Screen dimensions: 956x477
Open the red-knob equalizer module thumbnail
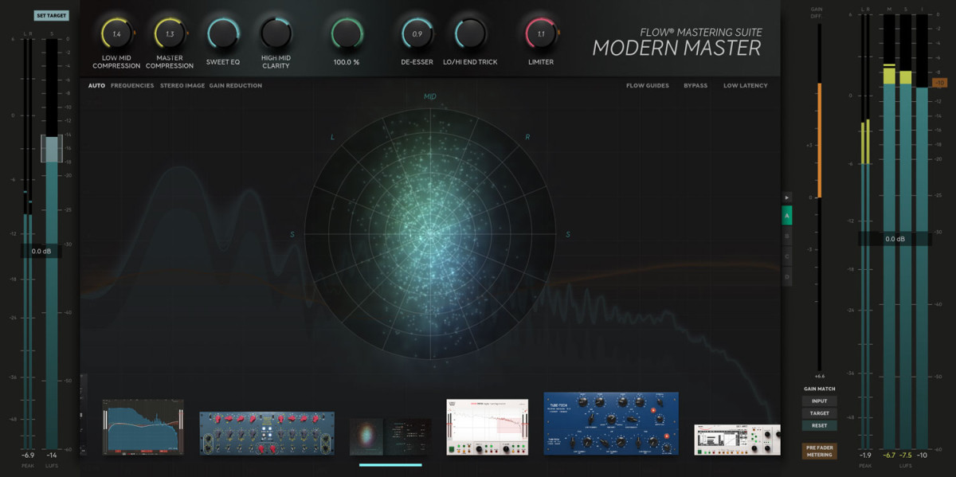(267, 433)
